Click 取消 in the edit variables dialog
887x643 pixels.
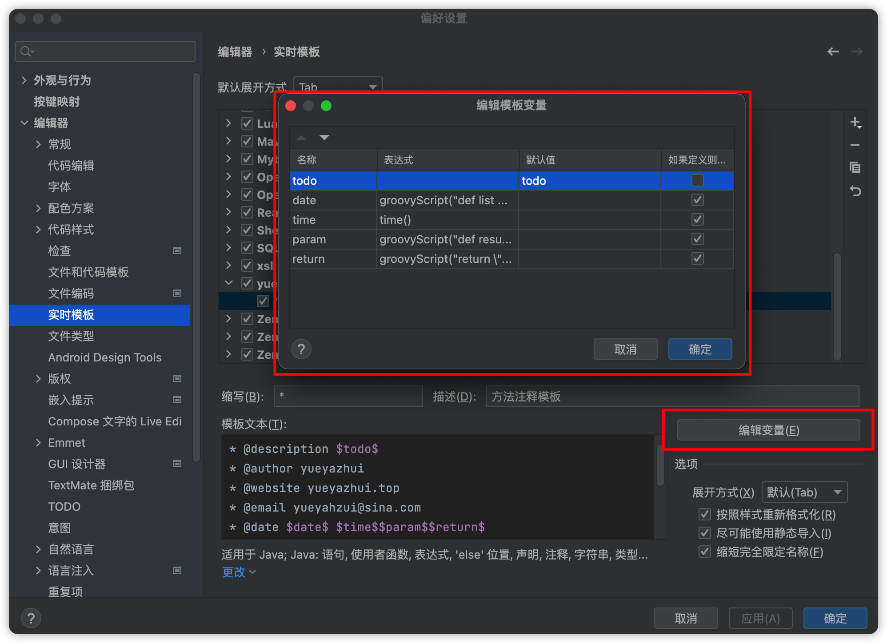[x=625, y=349]
